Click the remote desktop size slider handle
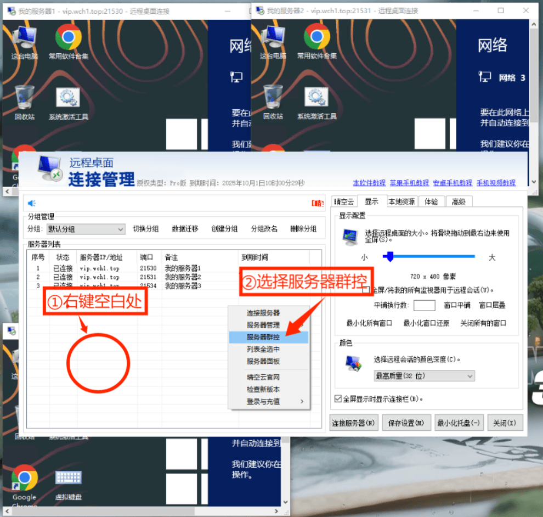The image size is (543, 517). (x=389, y=256)
